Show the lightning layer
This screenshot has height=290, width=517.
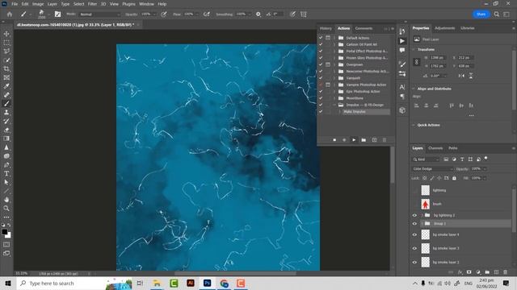point(414,190)
